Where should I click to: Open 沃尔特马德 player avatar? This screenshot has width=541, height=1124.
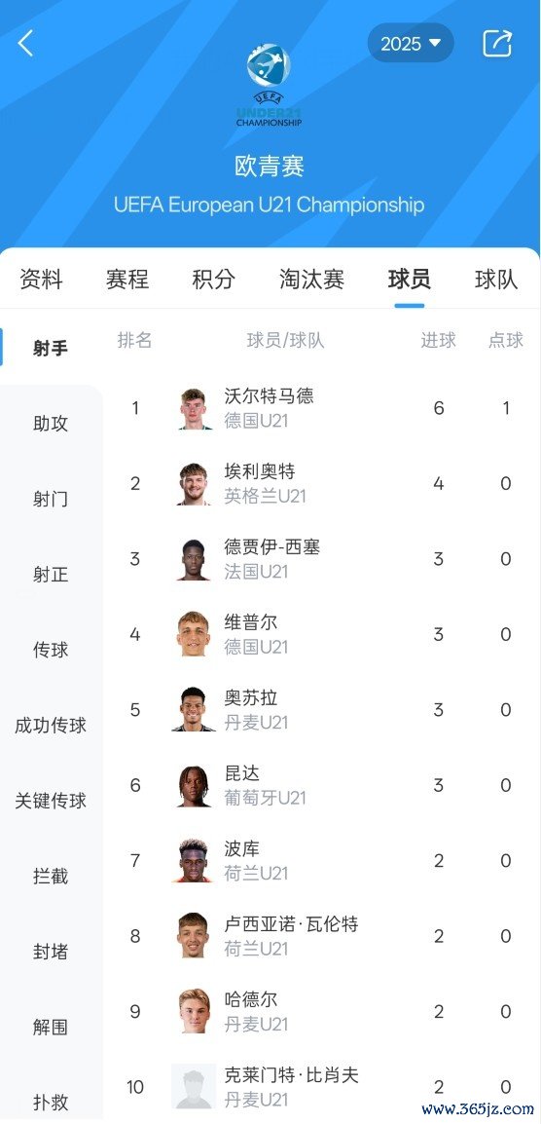tap(194, 409)
